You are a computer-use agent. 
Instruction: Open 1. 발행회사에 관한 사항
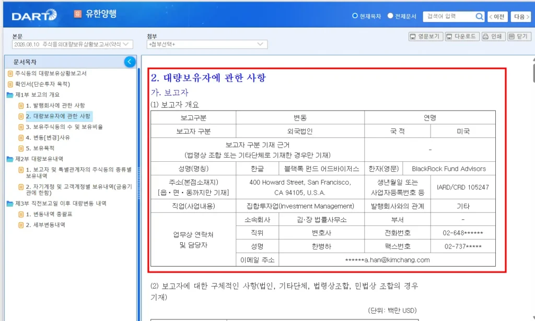(x=55, y=105)
